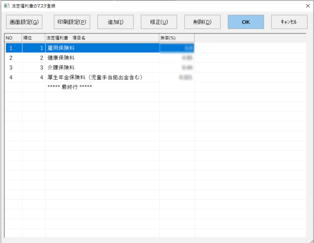314x243 pixels.
Task: Click the app icon in title bar
Action: tap(7, 6)
